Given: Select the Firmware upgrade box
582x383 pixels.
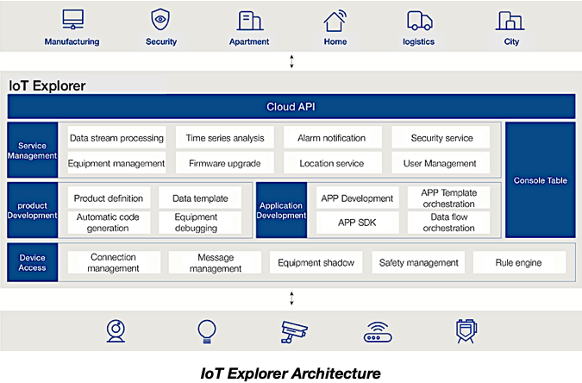Looking at the screenshot, I should click(224, 163).
